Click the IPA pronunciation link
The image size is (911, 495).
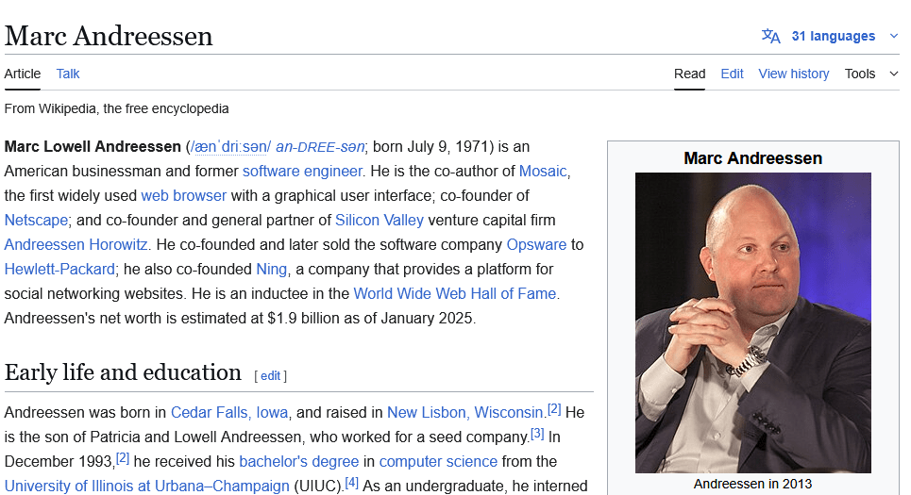point(230,147)
